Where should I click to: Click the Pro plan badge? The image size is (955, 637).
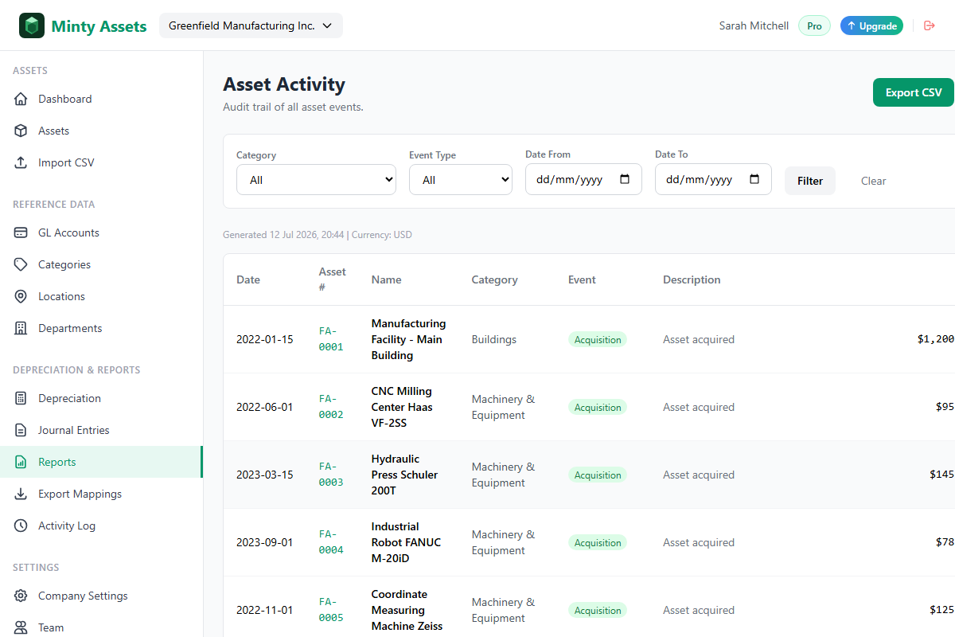point(814,25)
